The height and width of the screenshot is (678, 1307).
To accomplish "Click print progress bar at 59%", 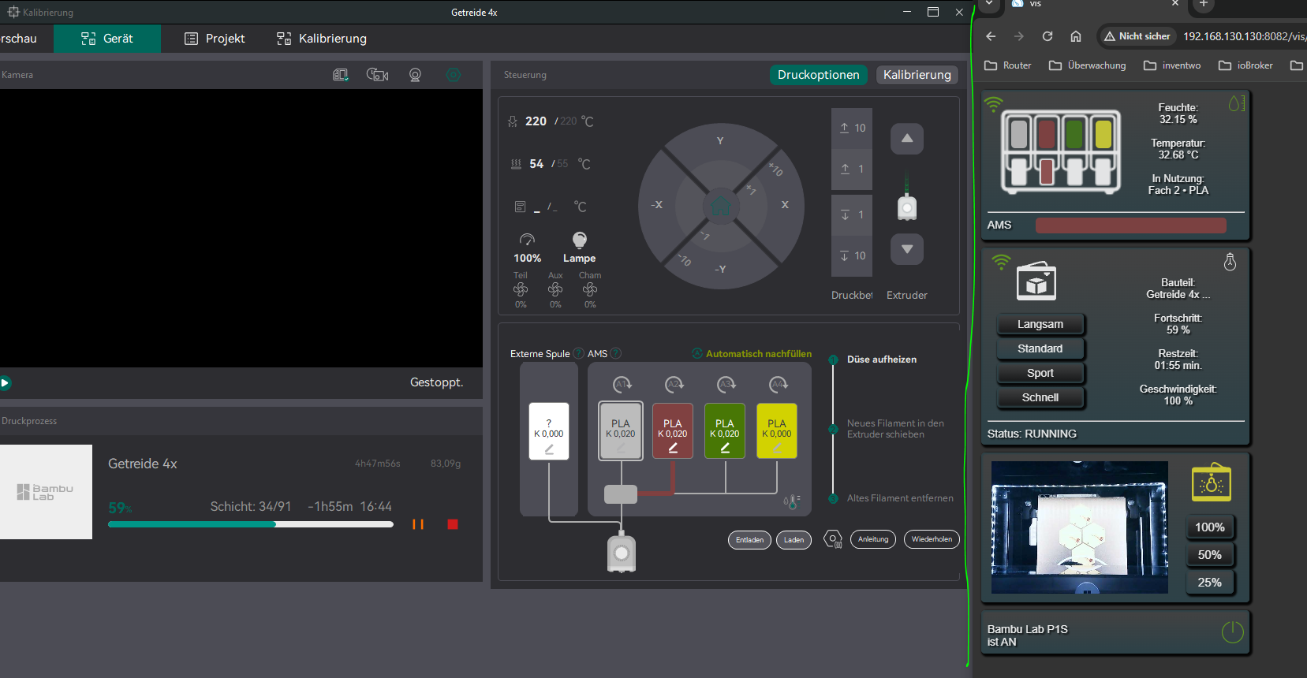I will (x=251, y=524).
